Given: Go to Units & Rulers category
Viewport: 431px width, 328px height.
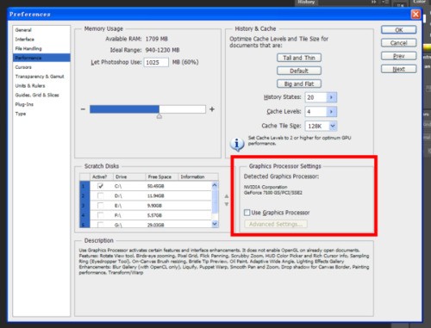Looking at the screenshot, I should [x=30, y=85].
